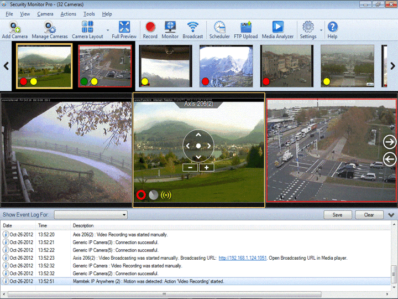Screen dimensions: 398x299
Task: Click the horizontal scrollbar of the event log
Action: pyautogui.click(x=165, y=294)
